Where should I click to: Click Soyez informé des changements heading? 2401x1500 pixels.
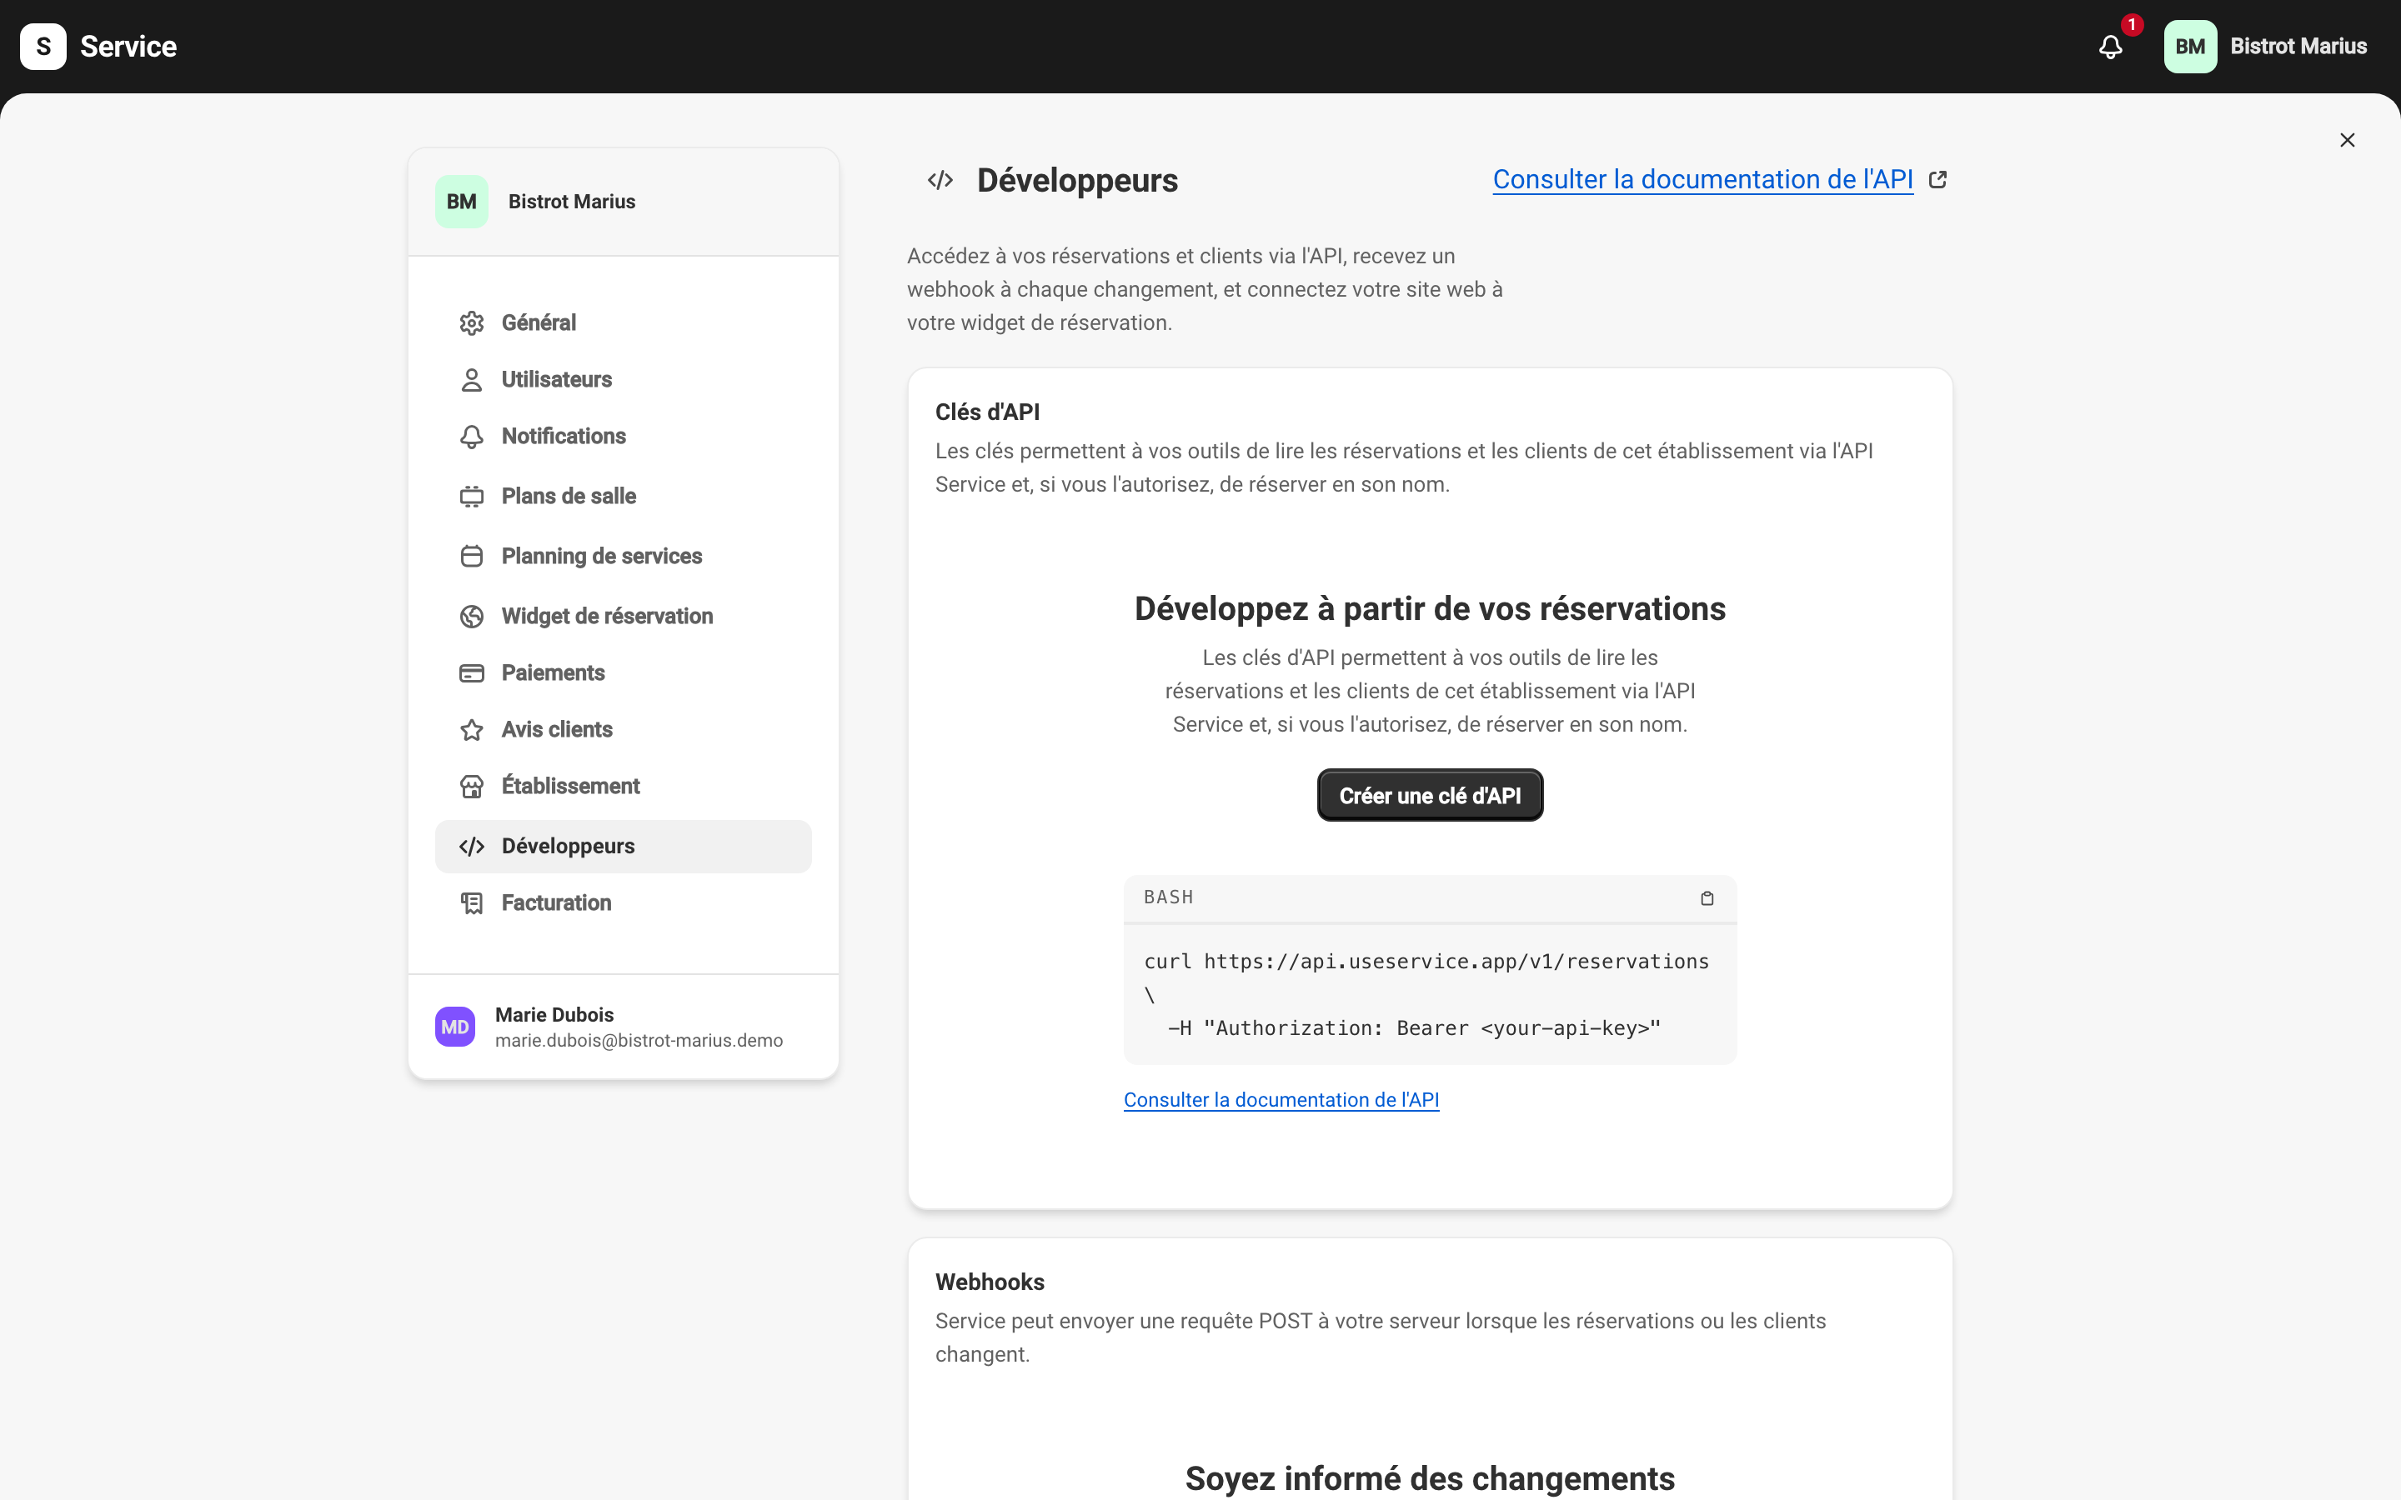pyautogui.click(x=1430, y=1479)
